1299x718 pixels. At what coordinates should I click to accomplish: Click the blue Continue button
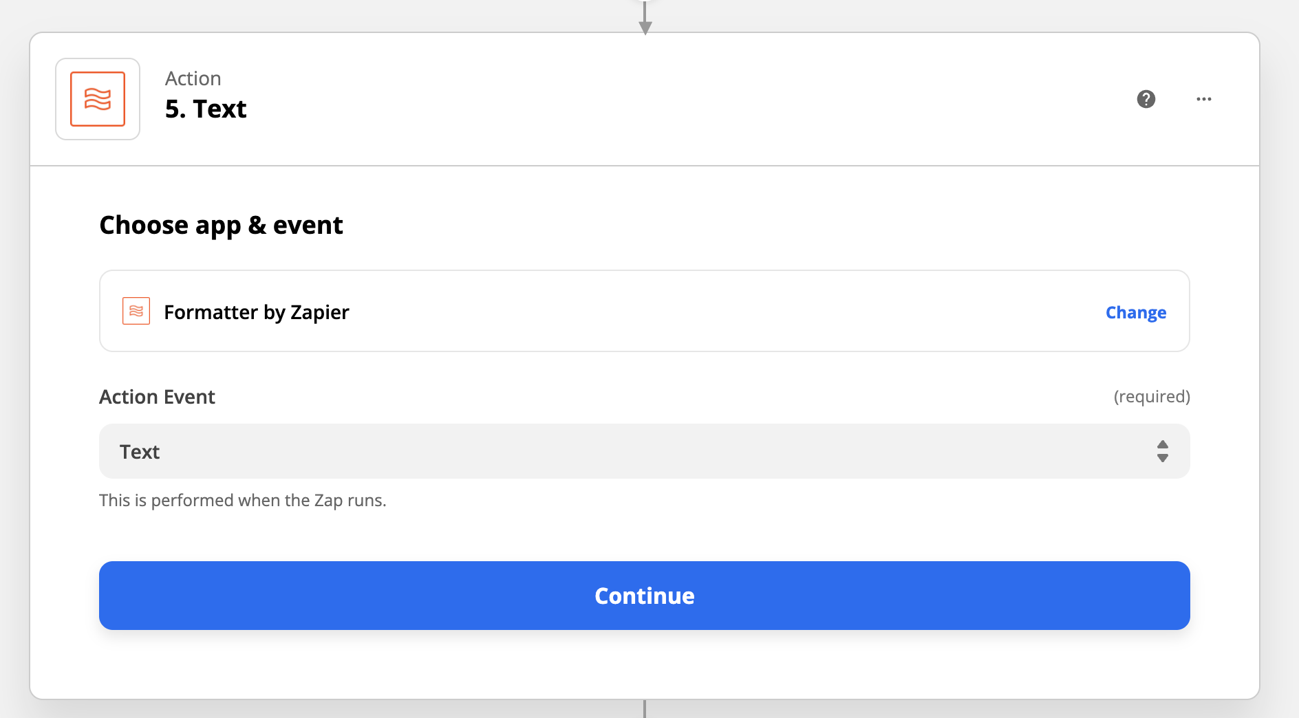645,596
